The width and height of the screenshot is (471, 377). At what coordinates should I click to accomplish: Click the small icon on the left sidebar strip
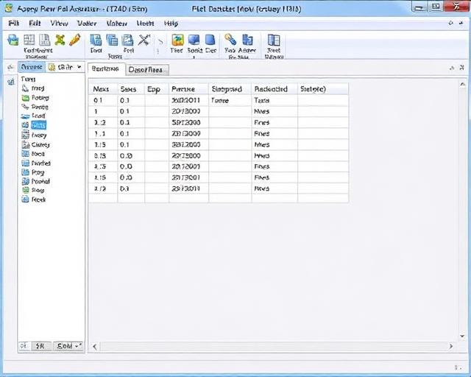[x=11, y=82]
